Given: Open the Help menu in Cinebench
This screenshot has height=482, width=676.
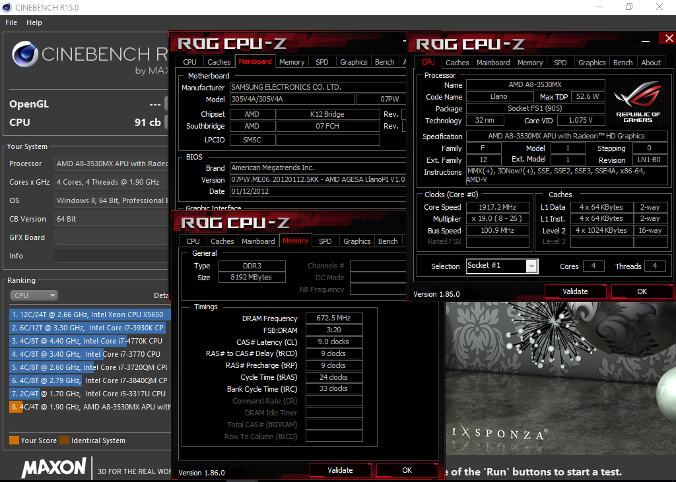Looking at the screenshot, I should click(34, 22).
